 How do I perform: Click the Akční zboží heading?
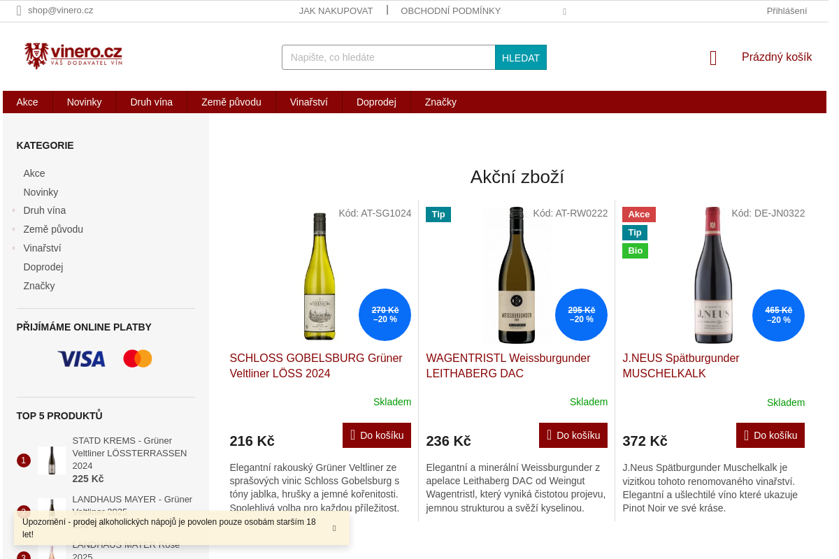pyautogui.click(x=517, y=177)
